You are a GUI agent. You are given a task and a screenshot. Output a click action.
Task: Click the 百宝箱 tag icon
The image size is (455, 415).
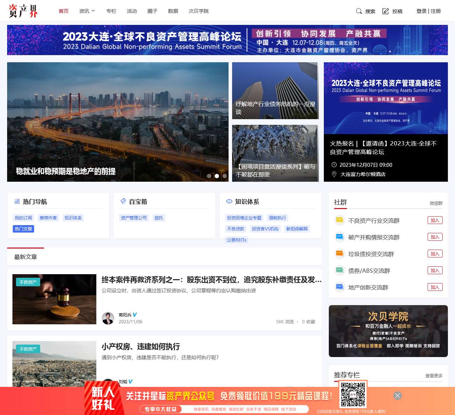(x=123, y=201)
